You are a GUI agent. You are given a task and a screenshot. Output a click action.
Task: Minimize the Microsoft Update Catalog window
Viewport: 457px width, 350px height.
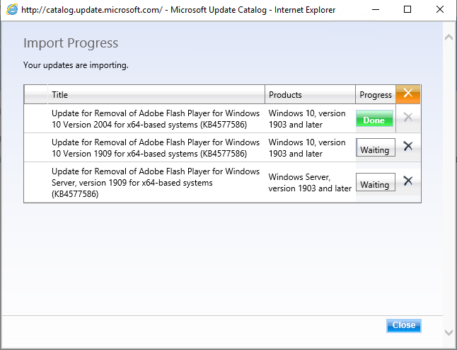376,10
